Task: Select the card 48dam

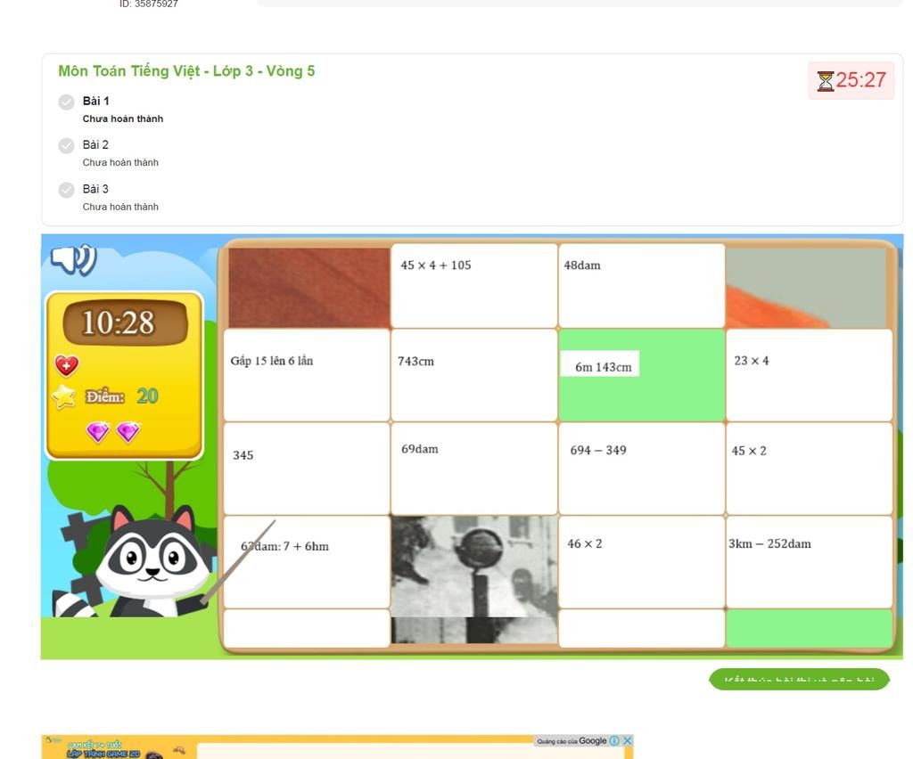Action: pos(642,286)
